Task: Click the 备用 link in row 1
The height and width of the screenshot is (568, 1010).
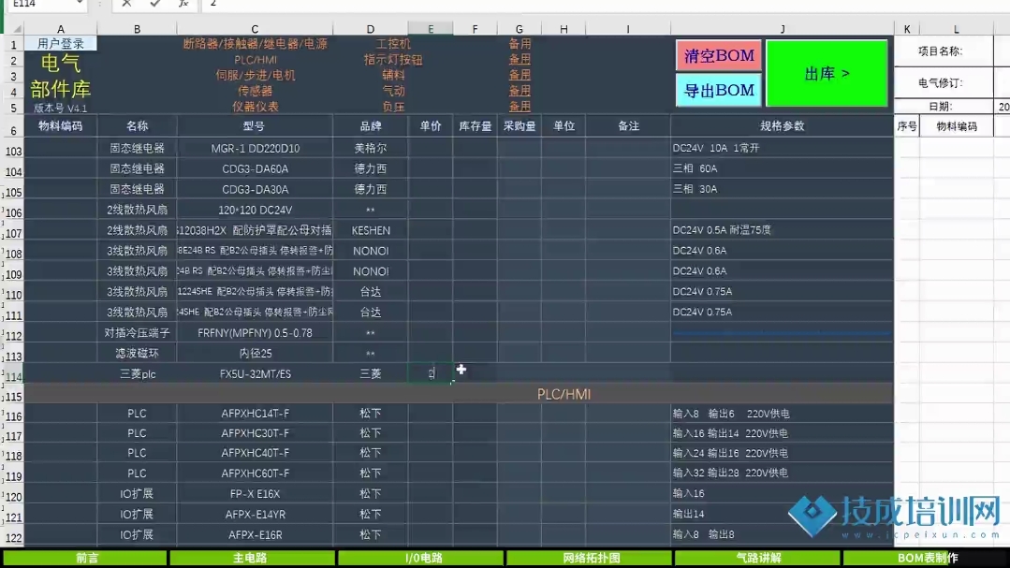Action: click(x=520, y=44)
